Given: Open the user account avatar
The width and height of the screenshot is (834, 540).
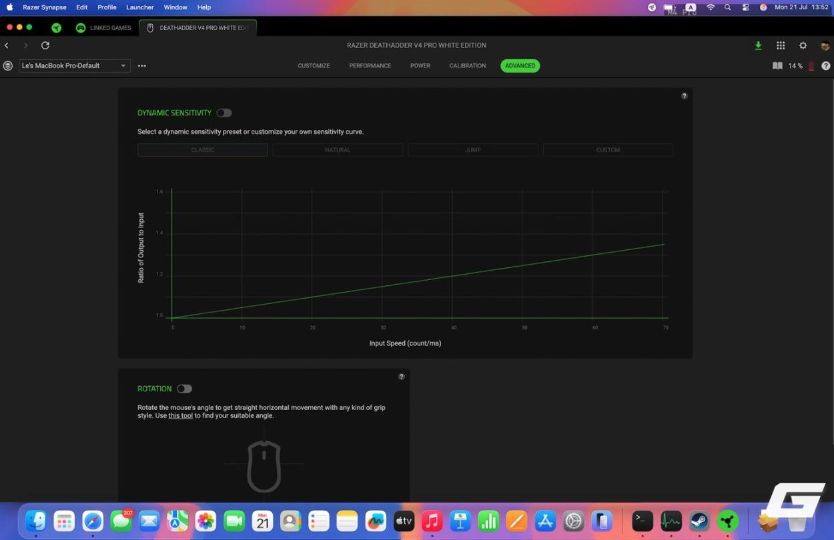Looking at the screenshot, I should tap(825, 45).
